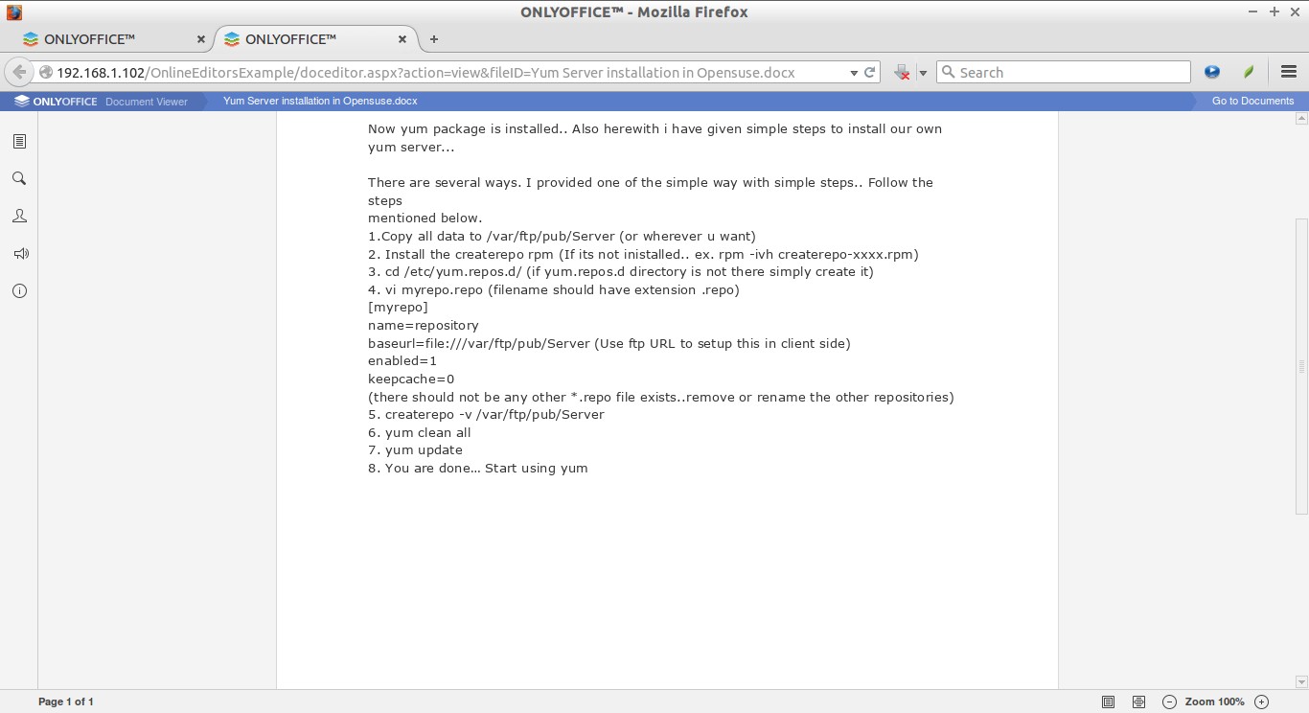Click the Document Viewer label
1309x713 pixels.
[147, 101]
